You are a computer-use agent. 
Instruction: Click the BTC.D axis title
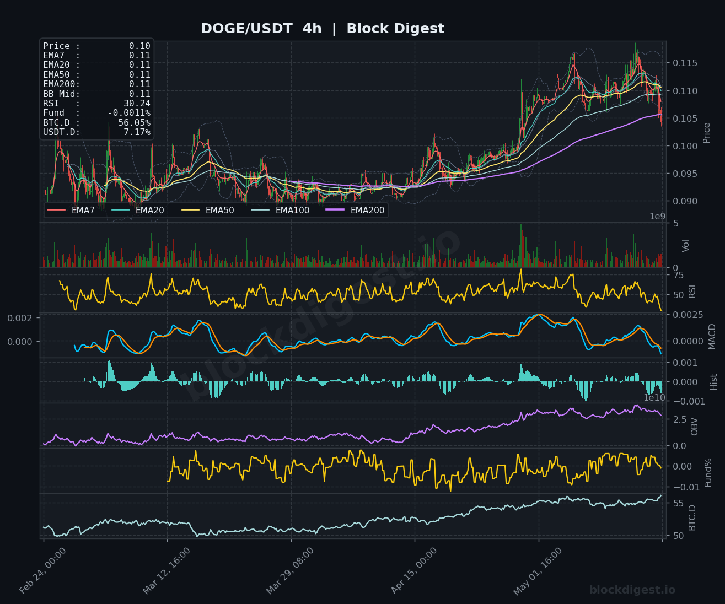click(692, 517)
